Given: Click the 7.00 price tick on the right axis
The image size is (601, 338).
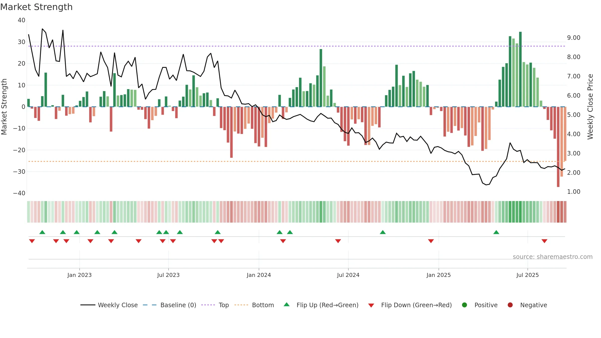Looking at the screenshot, I should click(x=574, y=76).
